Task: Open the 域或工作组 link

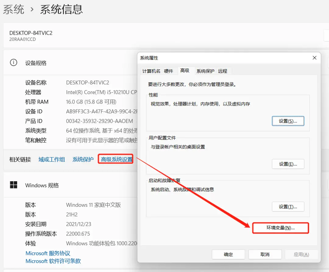Action: pos(51,159)
